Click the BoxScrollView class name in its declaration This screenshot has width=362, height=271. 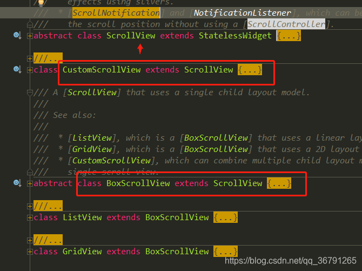coord(138,183)
